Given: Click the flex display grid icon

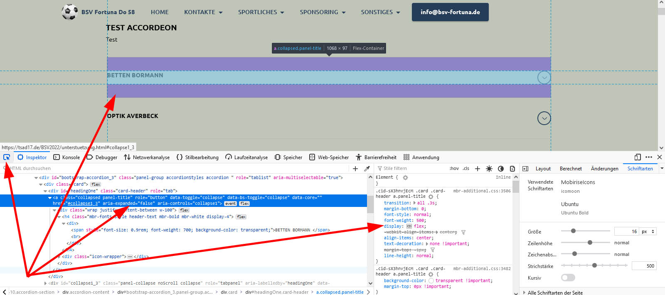Looking at the screenshot, I should 409,226.
